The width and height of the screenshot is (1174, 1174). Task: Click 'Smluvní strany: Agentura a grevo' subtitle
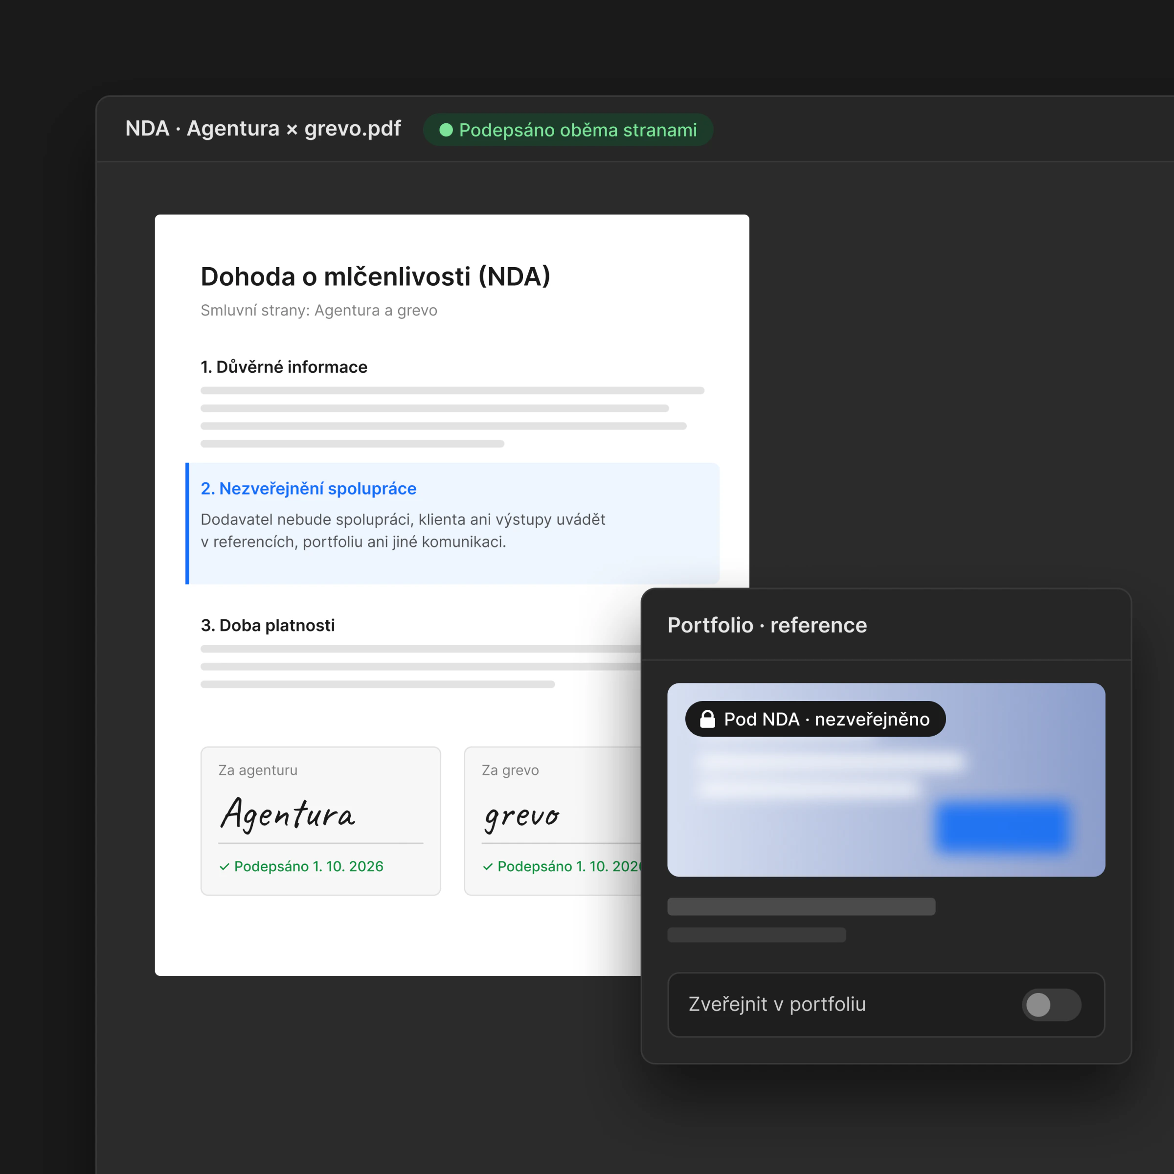pos(319,311)
